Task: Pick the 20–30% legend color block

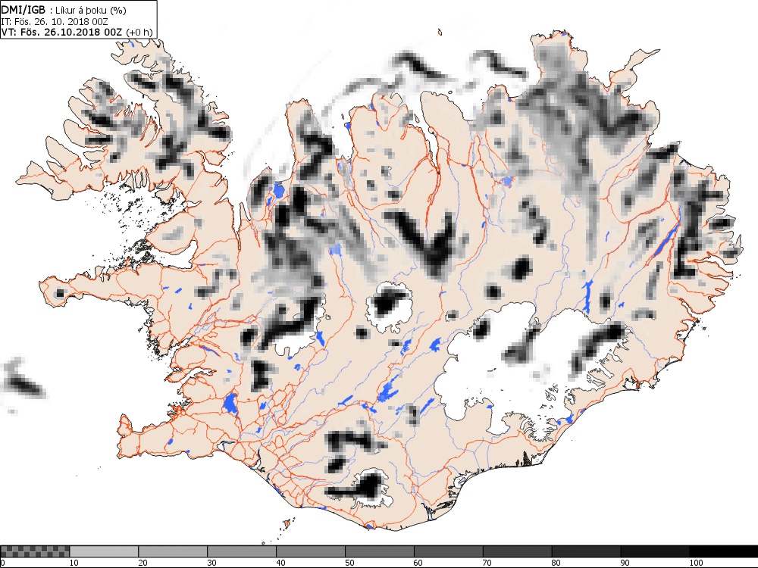Action: point(173,551)
